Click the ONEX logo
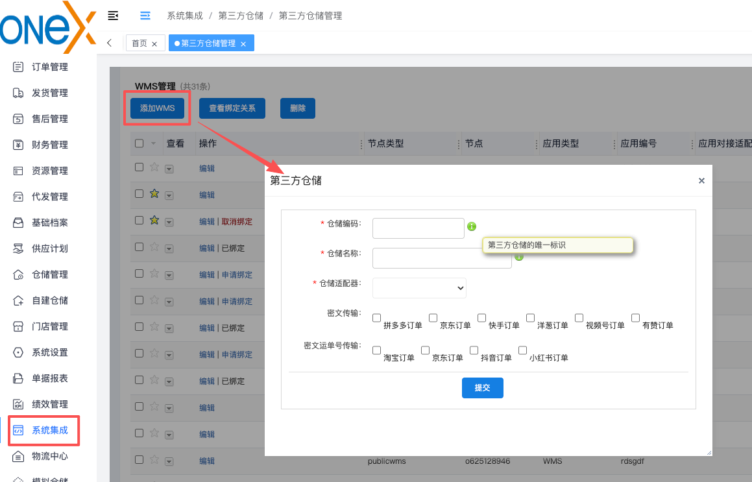The height and width of the screenshot is (482, 752). coord(48,27)
